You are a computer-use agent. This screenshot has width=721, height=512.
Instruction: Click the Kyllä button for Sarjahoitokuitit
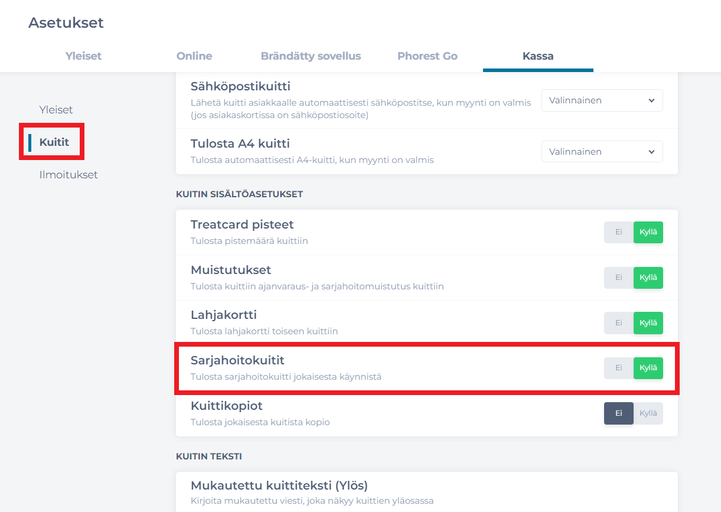[x=648, y=368]
